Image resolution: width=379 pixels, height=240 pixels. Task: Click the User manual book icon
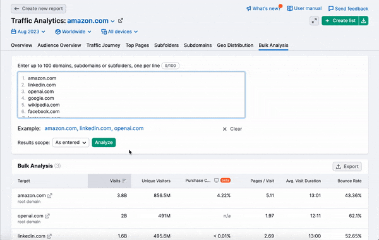pos(289,8)
